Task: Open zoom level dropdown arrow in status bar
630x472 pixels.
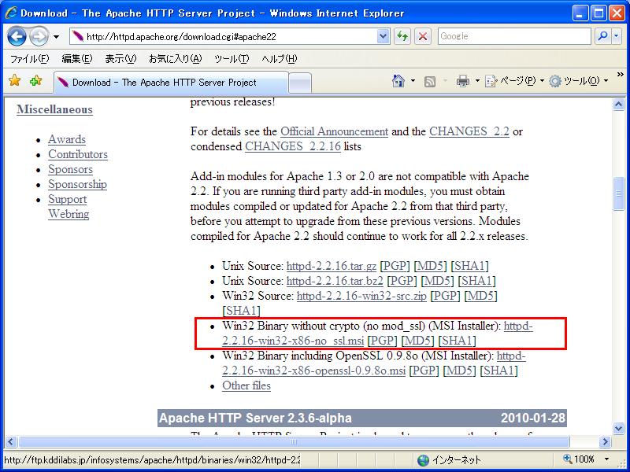Action: [x=606, y=459]
